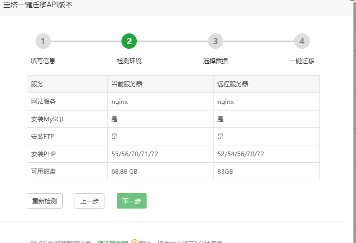This screenshot has width=356, height=243.
Task: Click the 检测环境 step label
Action: tap(129, 61)
